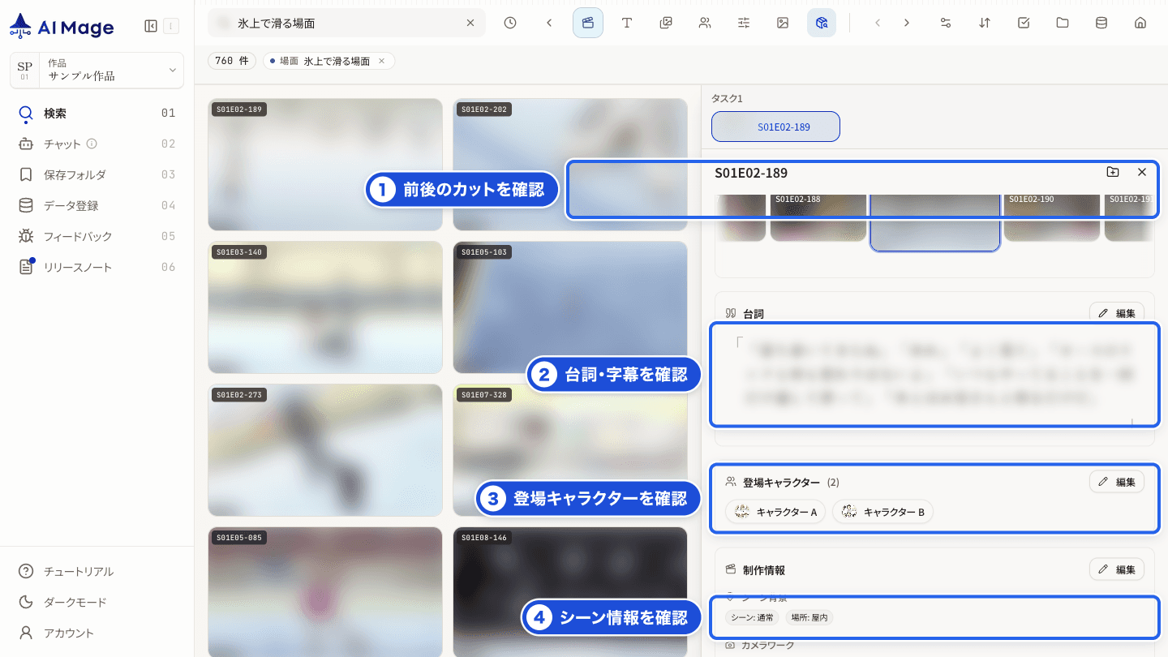Select the キャラクター B chip
1168x657 pixels.
[x=882, y=512]
